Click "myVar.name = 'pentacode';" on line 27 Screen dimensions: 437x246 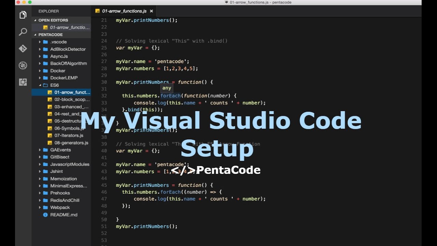(x=153, y=61)
